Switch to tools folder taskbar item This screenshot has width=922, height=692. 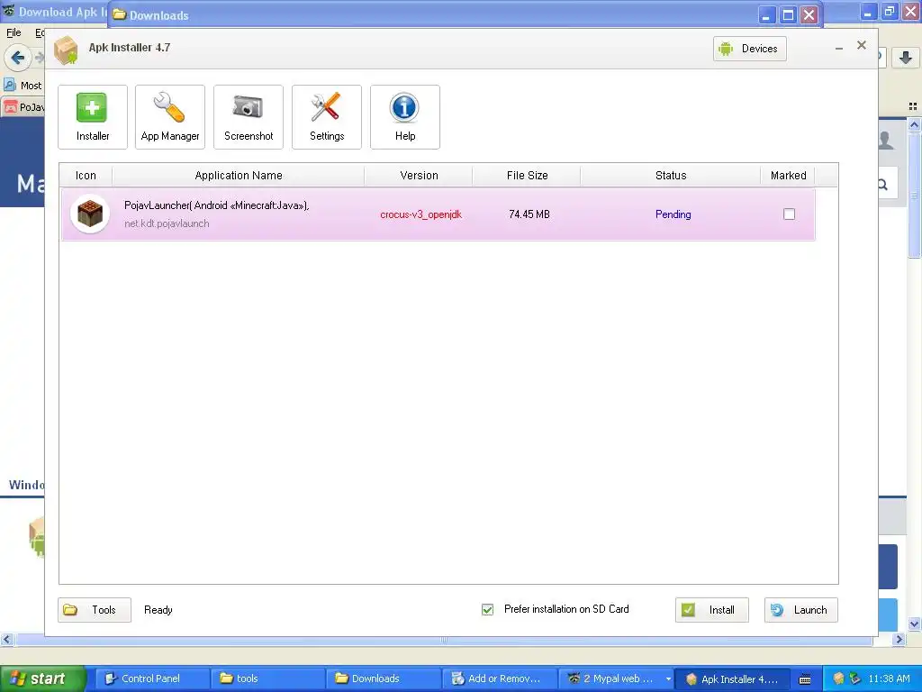tap(267, 678)
